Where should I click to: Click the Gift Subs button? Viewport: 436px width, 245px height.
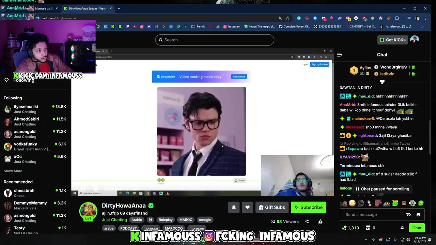point(272,207)
